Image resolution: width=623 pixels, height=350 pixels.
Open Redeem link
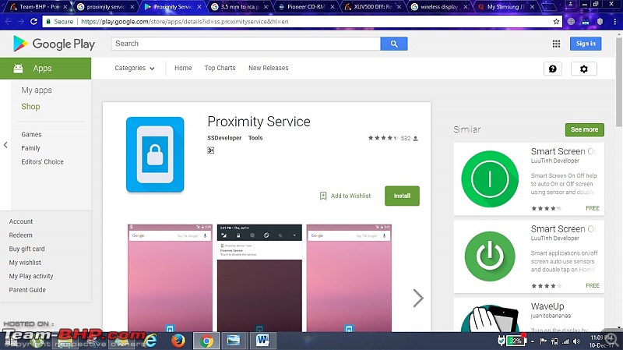click(21, 235)
